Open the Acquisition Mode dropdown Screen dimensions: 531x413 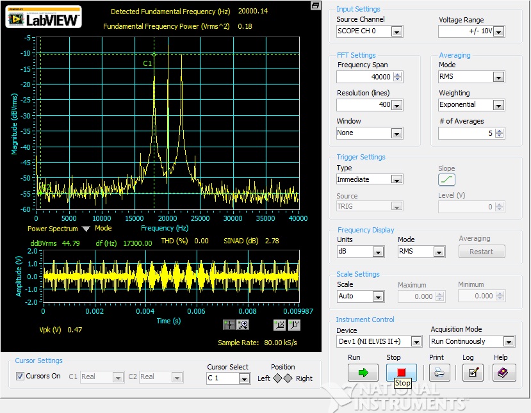[x=509, y=341]
